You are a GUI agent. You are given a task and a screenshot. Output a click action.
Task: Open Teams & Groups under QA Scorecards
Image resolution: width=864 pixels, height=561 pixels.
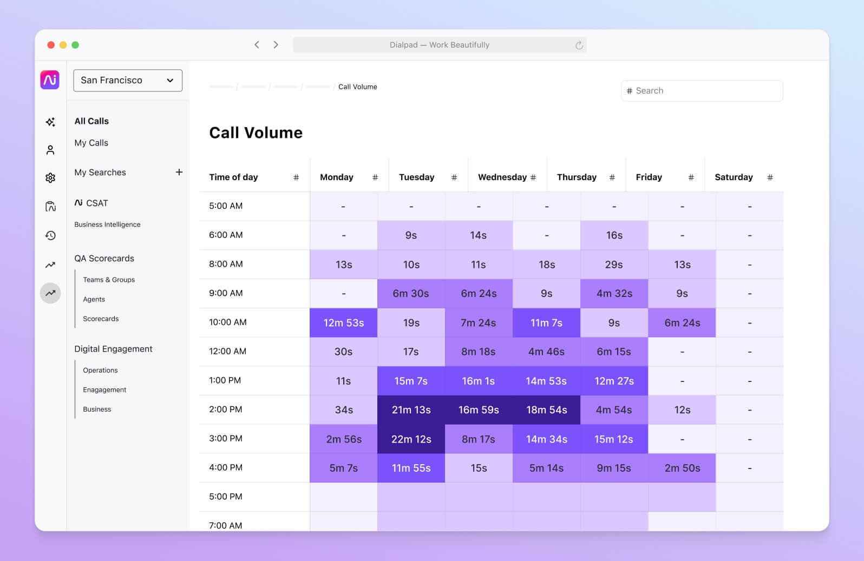pos(109,280)
